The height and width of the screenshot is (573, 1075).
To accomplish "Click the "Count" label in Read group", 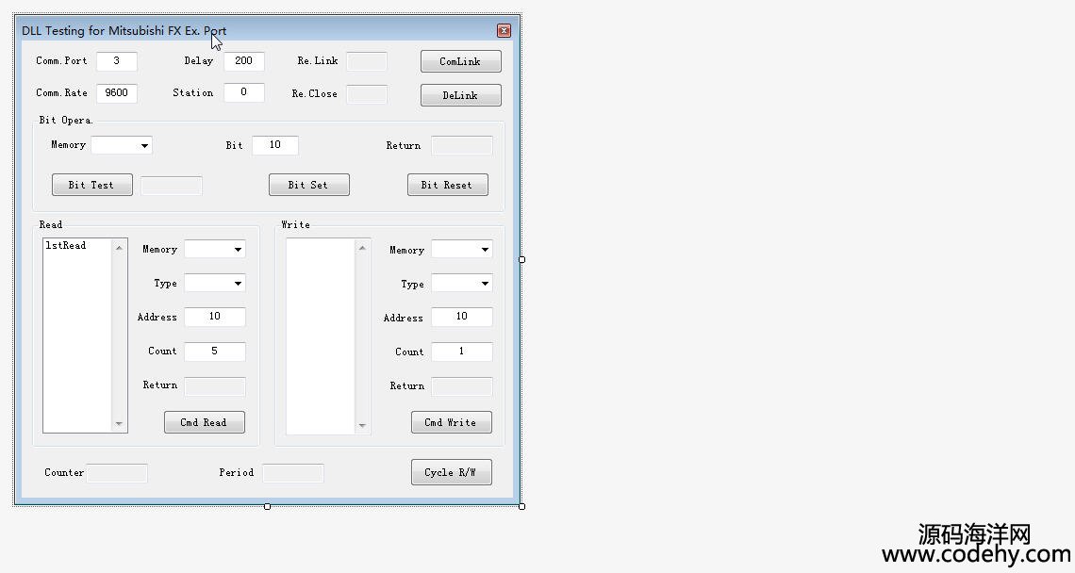I will 162,351.
